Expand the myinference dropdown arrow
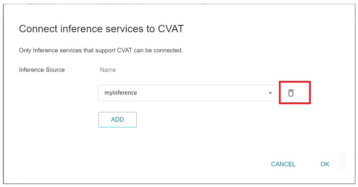 (270, 93)
